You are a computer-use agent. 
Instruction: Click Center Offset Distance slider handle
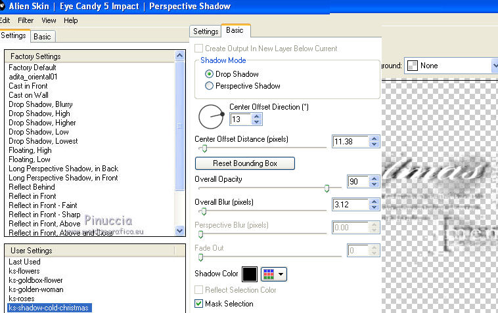pos(204,148)
